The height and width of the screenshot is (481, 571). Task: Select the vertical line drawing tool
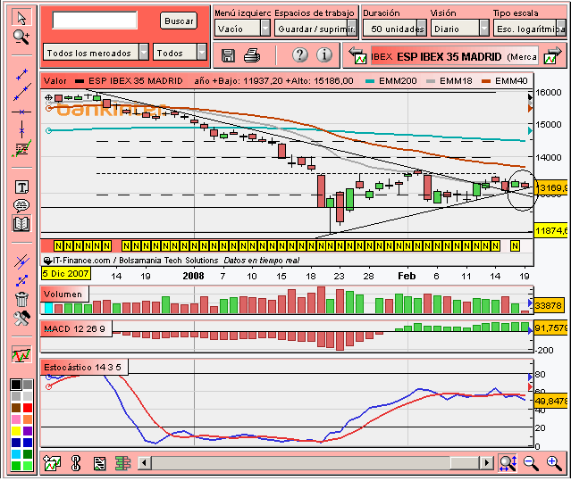(21, 129)
